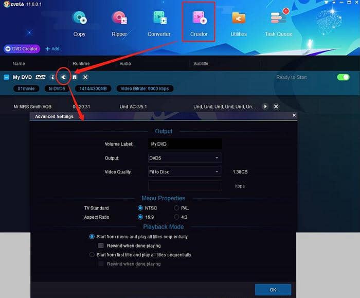Open menu settings icon for My DVD
Screen dimensions: 360x298
pyautogui.click(x=75, y=77)
